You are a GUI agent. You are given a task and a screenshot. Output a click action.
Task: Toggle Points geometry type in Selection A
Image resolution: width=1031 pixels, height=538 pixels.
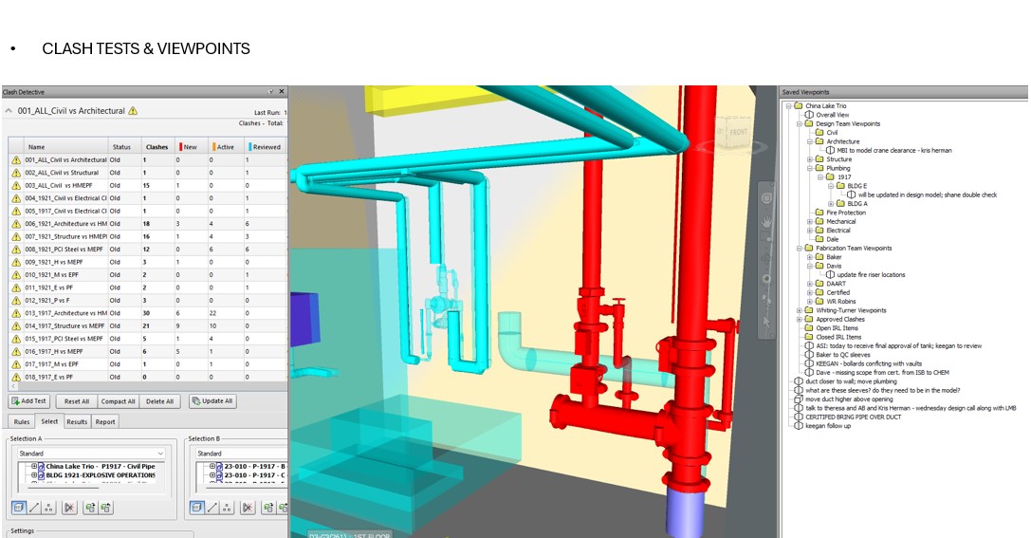(49, 508)
